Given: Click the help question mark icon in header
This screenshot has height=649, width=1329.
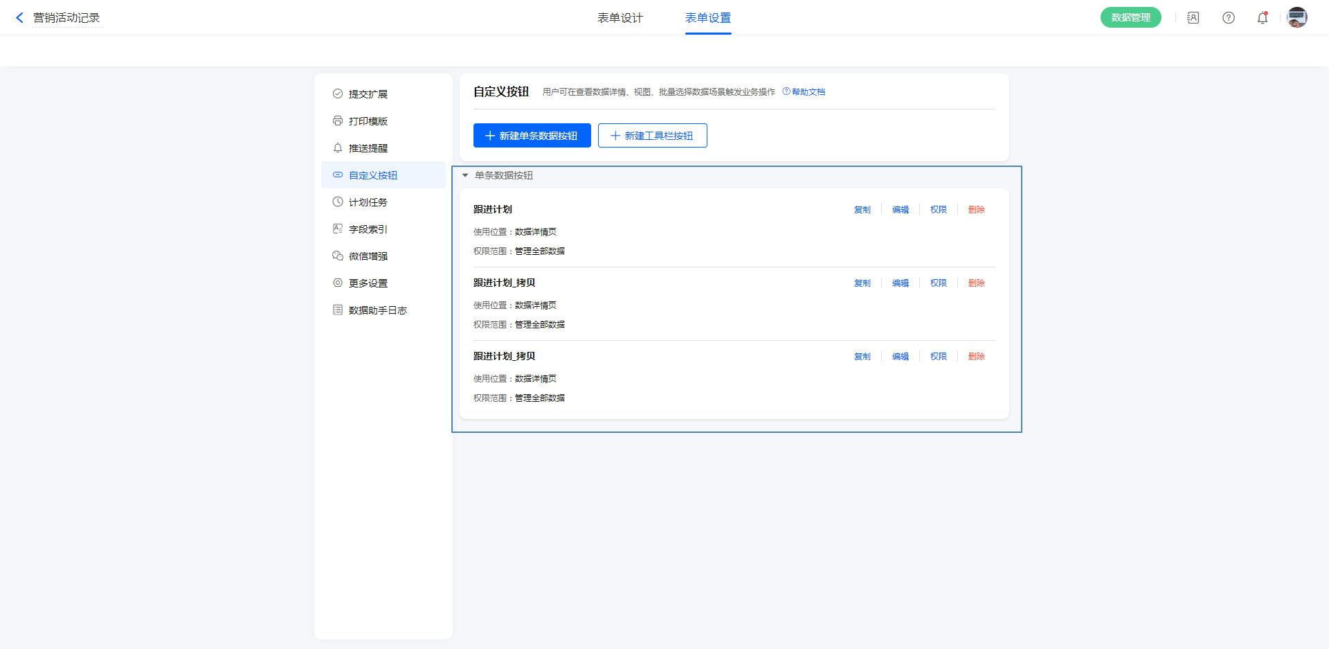Looking at the screenshot, I should (x=1228, y=18).
